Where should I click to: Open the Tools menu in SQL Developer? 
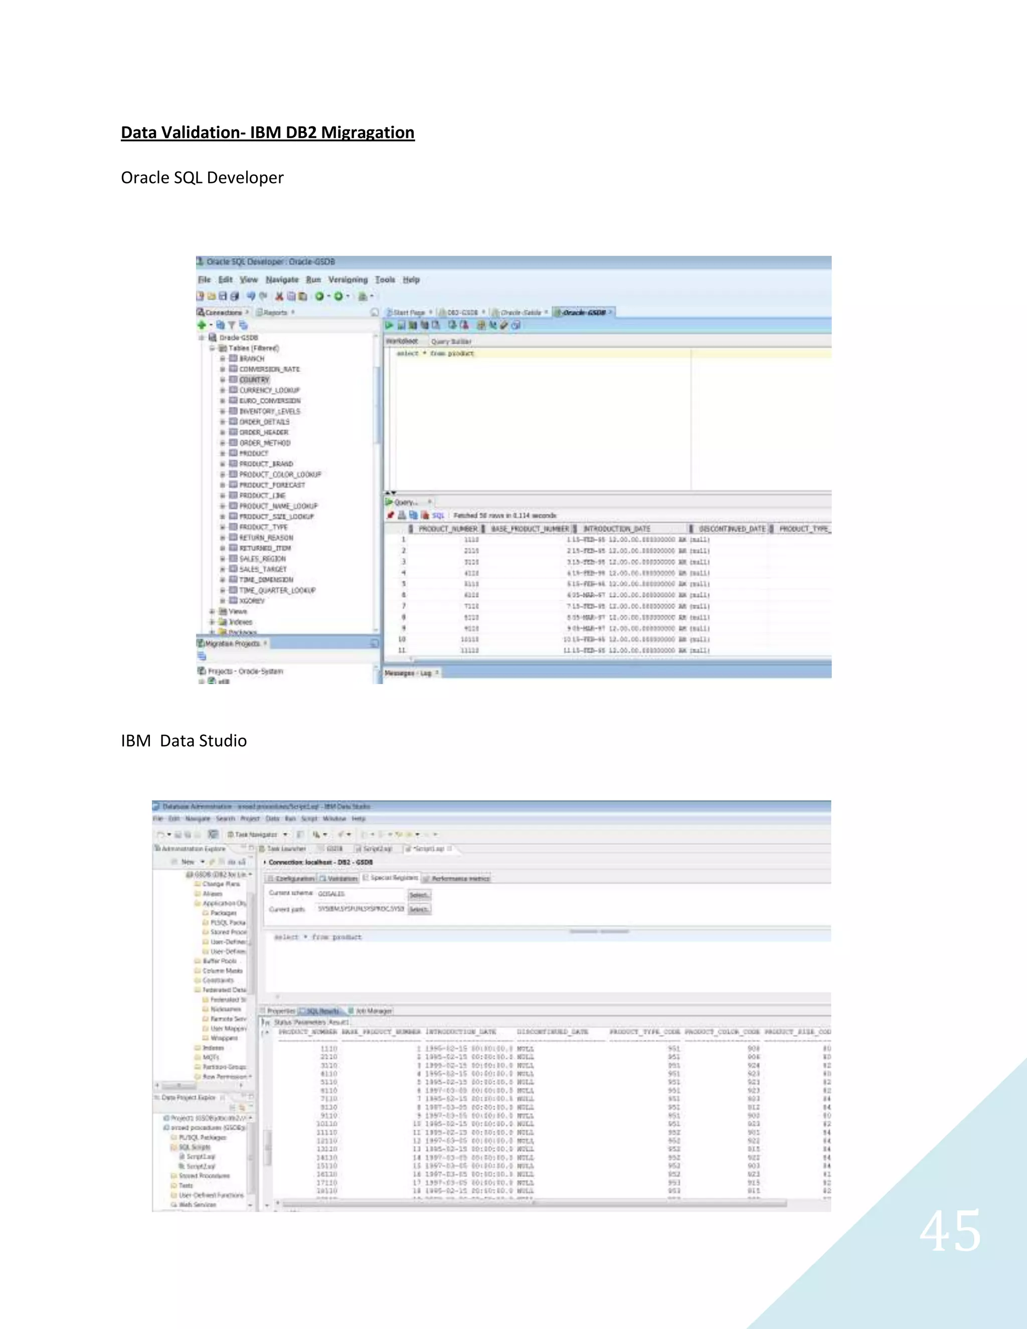click(385, 280)
